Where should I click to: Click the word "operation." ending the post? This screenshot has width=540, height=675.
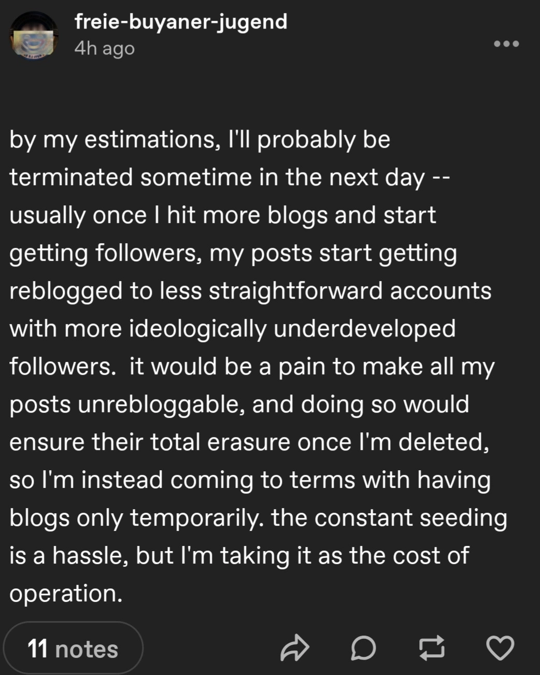click(66, 593)
